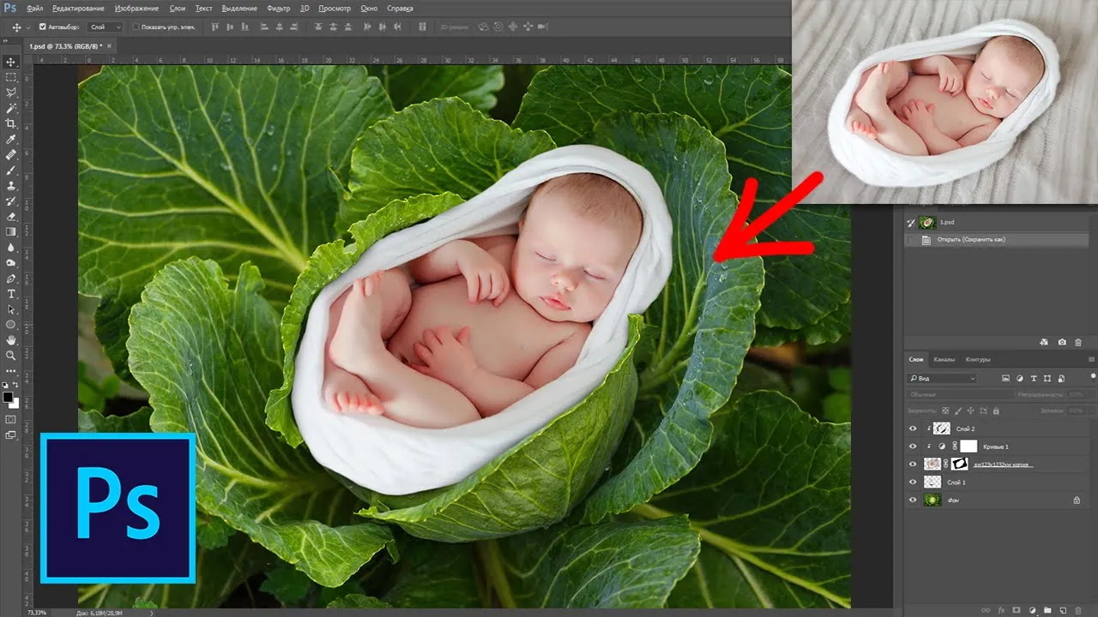Select the Crop tool
The width and height of the screenshot is (1098, 617).
point(11,123)
